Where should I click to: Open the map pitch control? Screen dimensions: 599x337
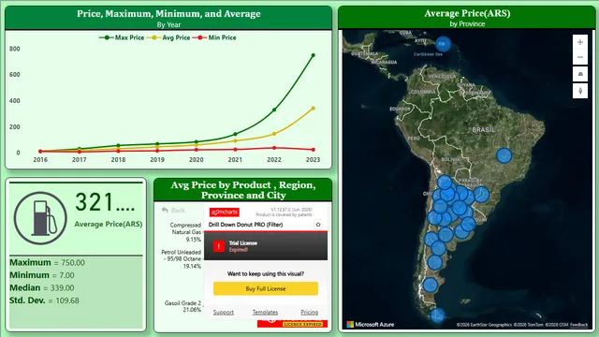580,74
